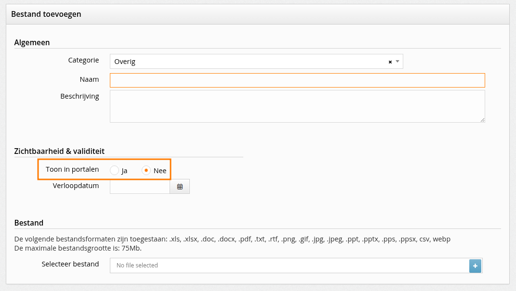Open the Verloopdatum calendar picker
The image size is (516, 291).
180,187
